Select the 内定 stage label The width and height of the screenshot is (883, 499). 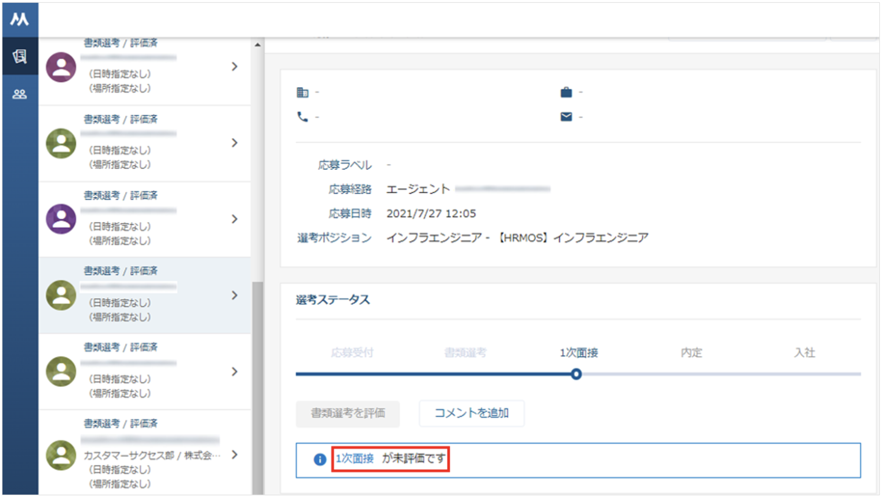[692, 353]
